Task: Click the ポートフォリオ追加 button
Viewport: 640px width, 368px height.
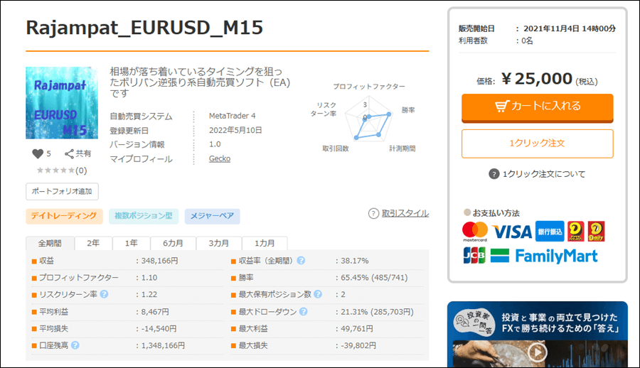Action: pyautogui.click(x=63, y=192)
